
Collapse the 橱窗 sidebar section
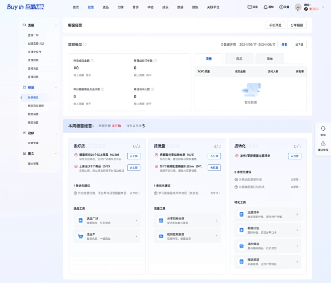[x=56, y=87]
